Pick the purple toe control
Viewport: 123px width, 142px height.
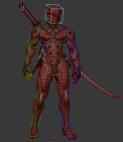72,137
